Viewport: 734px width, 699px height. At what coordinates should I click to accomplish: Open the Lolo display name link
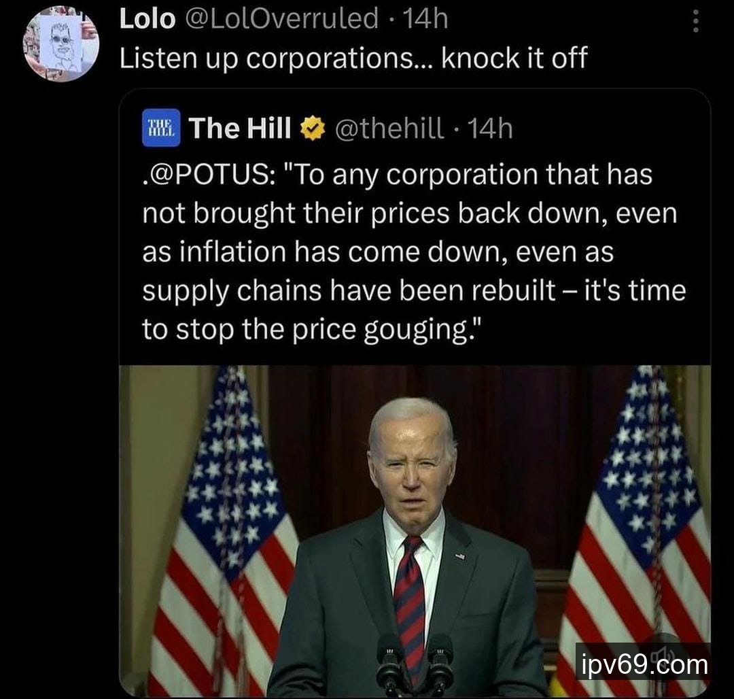(x=147, y=19)
